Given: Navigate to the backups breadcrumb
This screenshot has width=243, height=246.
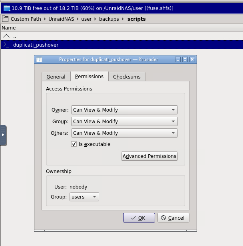Looking at the screenshot, I should pos(109,19).
